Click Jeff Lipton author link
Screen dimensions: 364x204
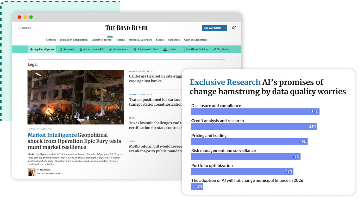pos(45,169)
